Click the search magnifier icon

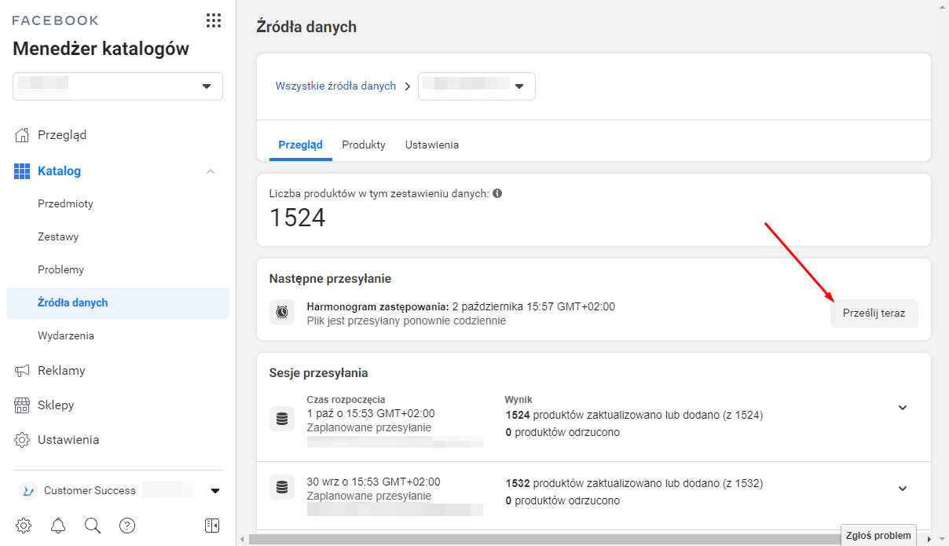tap(93, 526)
